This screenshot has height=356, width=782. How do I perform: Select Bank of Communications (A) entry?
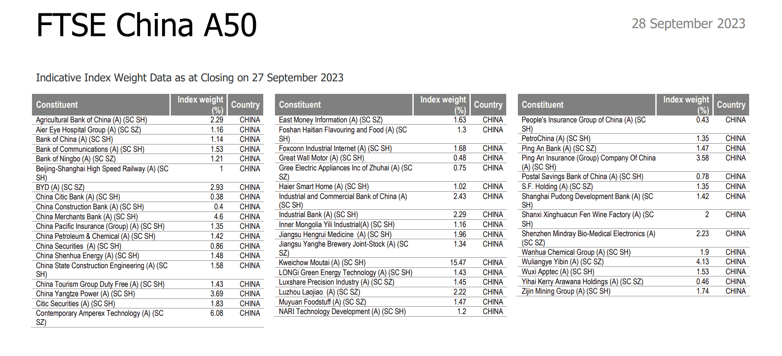(90, 149)
